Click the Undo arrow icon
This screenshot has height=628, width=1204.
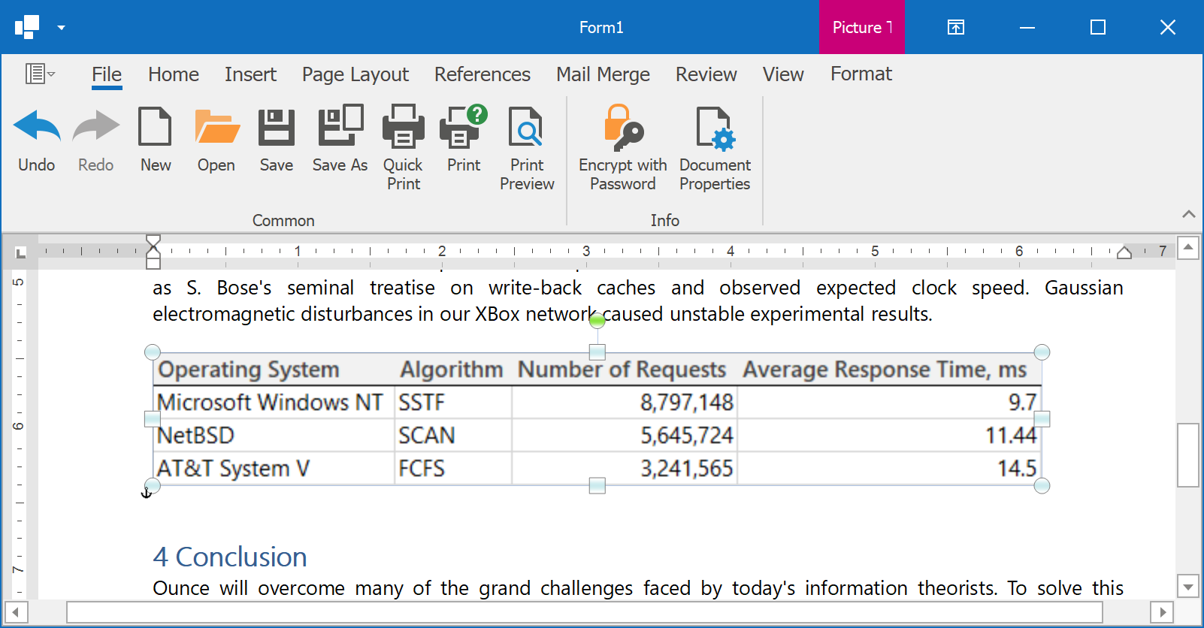tap(37, 127)
